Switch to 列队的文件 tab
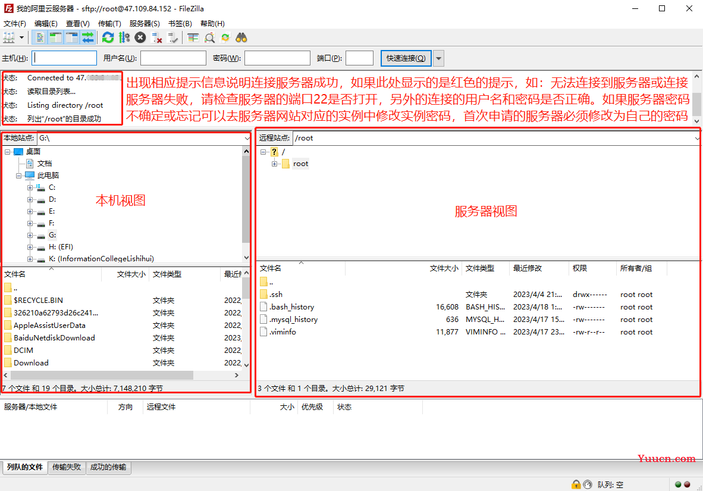The width and height of the screenshot is (703, 491). tap(25, 467)
